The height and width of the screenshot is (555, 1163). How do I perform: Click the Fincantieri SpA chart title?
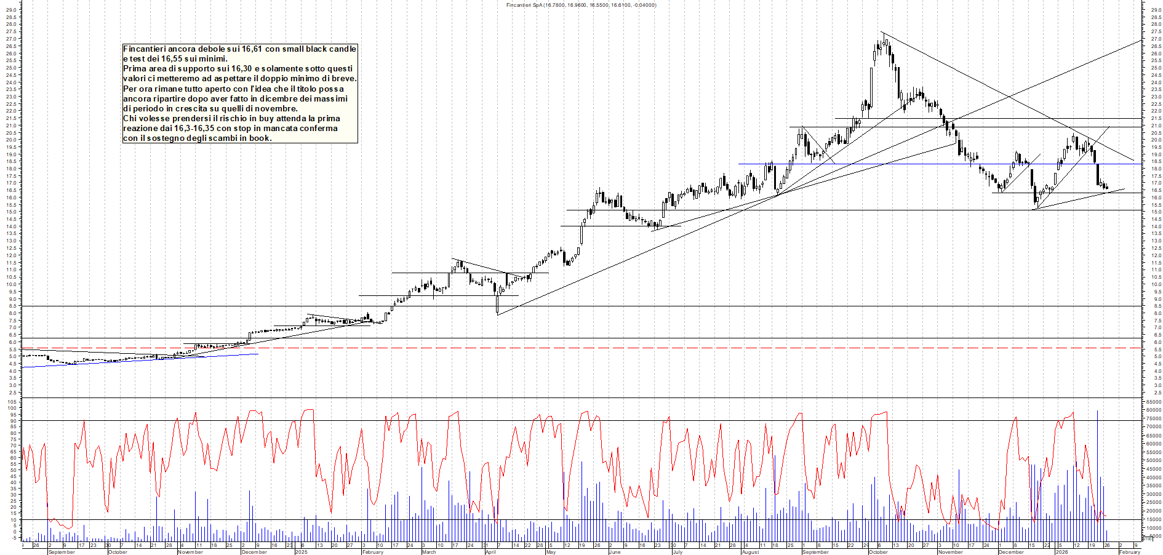[581, 5]
